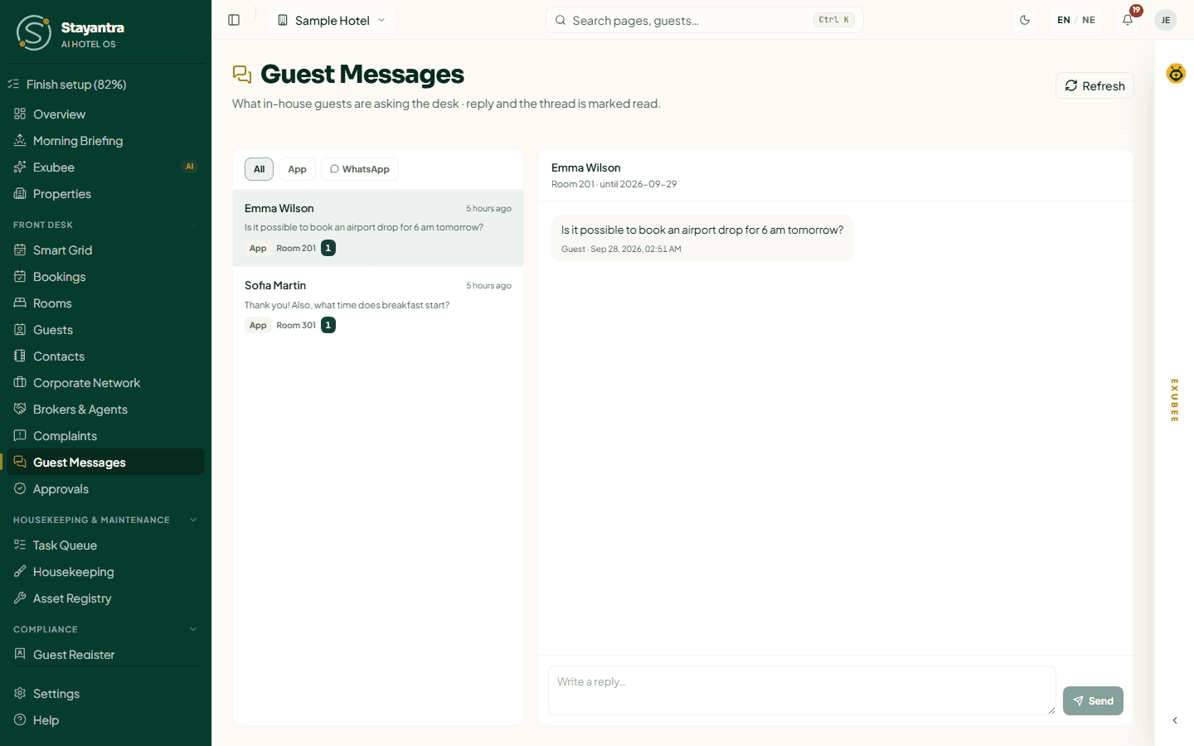Switch language to NE
The width and height of the screenshot is (1194, 746).
(x=1089, y=20)
